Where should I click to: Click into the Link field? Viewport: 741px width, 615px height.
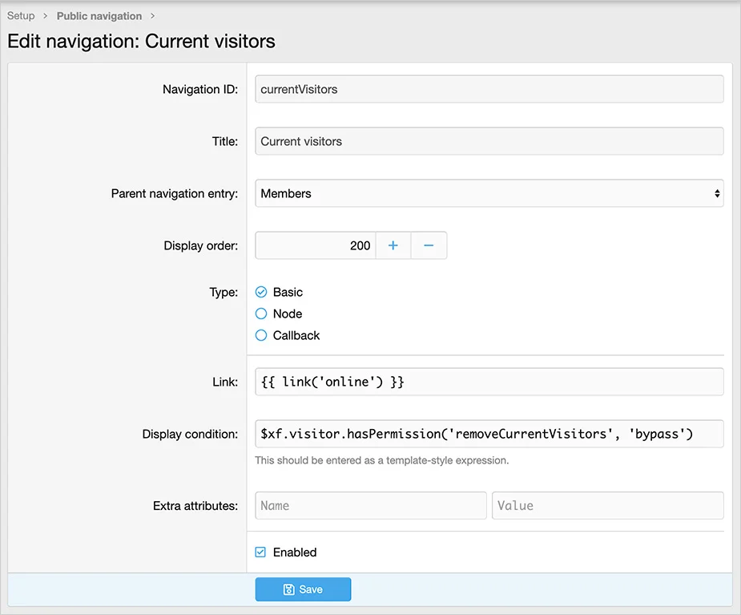[489, 382]
